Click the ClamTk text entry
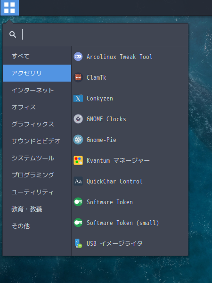Image resolution: width=212 pixels, height=283 pixels. [97, 78]
